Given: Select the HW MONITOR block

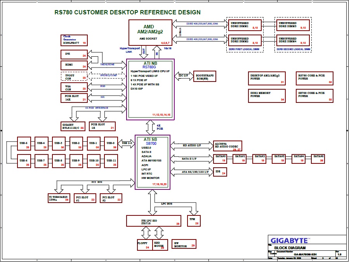Looking at the screenshot, I should [184, 244].
